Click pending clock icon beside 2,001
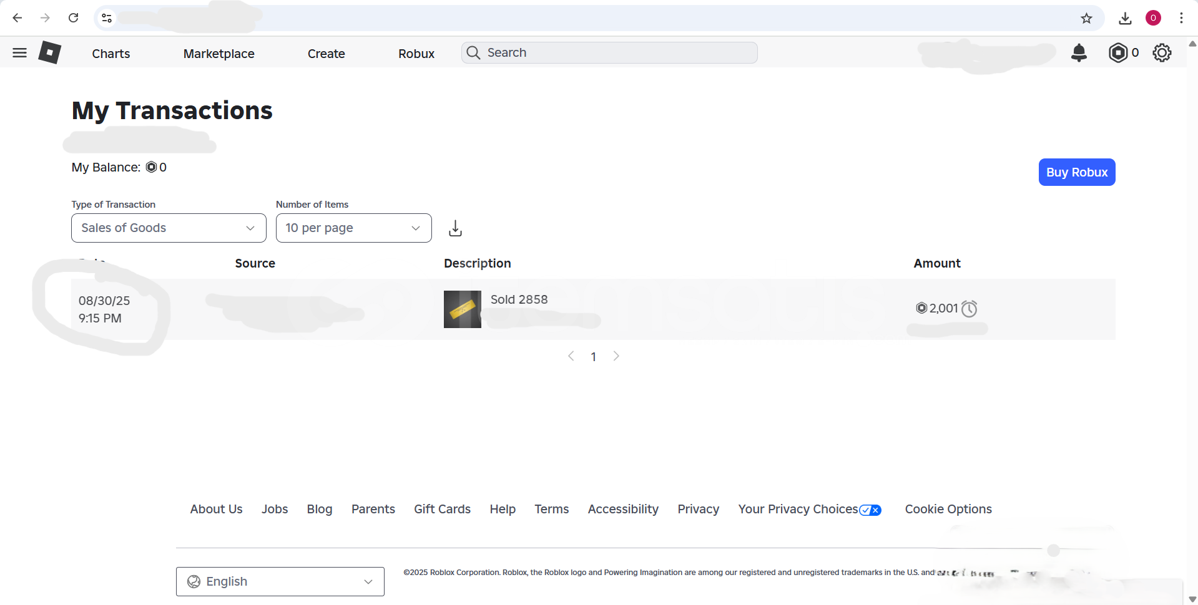Viewport: 1198px width, 605px height. pos(969,309)
